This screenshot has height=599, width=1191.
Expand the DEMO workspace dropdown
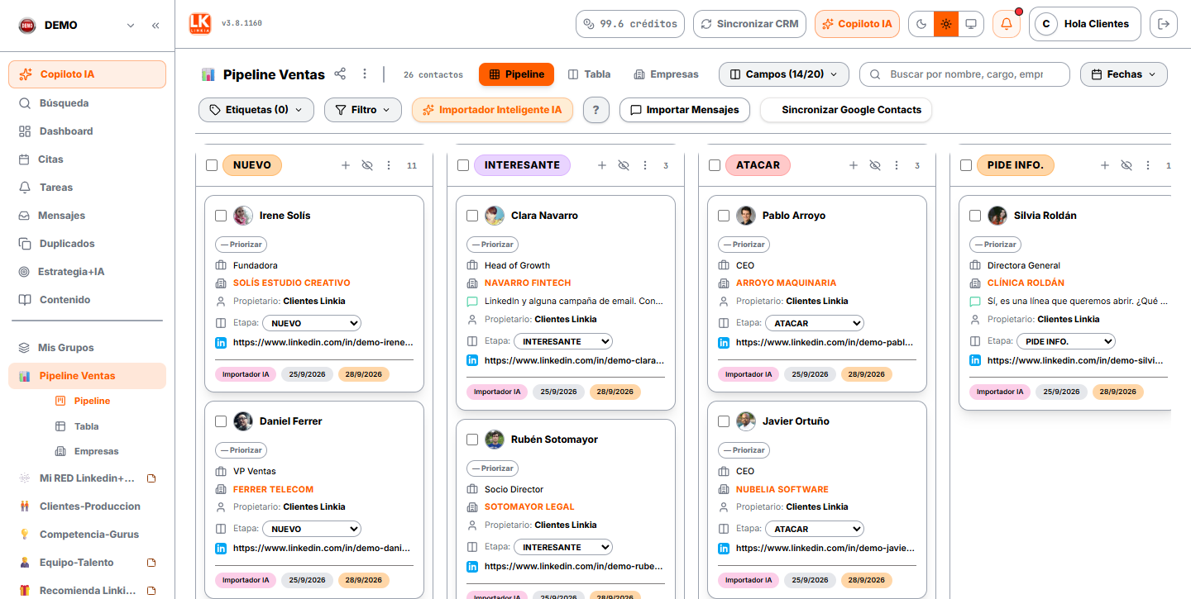coord(130,26)
